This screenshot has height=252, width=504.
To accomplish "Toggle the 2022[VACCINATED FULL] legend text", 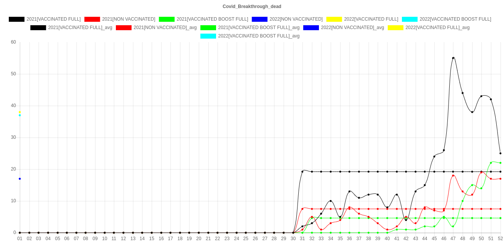I will (x=371, y=19).
